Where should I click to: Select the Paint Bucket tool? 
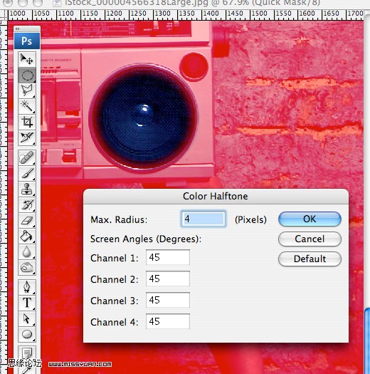point(27,236)
